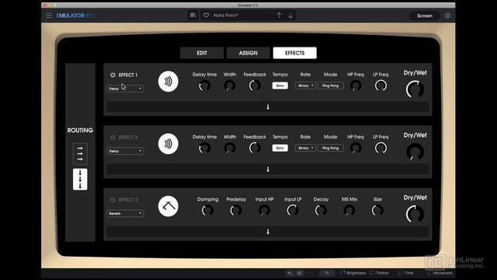Click the Effect 2 Delay time knob
This screenshot has width=497, height=280.
click(204, 148)
